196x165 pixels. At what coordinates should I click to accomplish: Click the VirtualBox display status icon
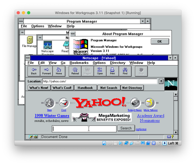click(x=143, y=143)
